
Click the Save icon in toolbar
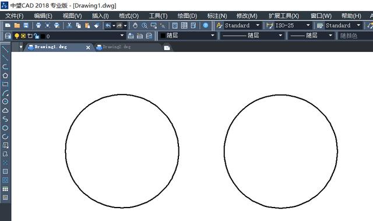(x=26, y=26)
